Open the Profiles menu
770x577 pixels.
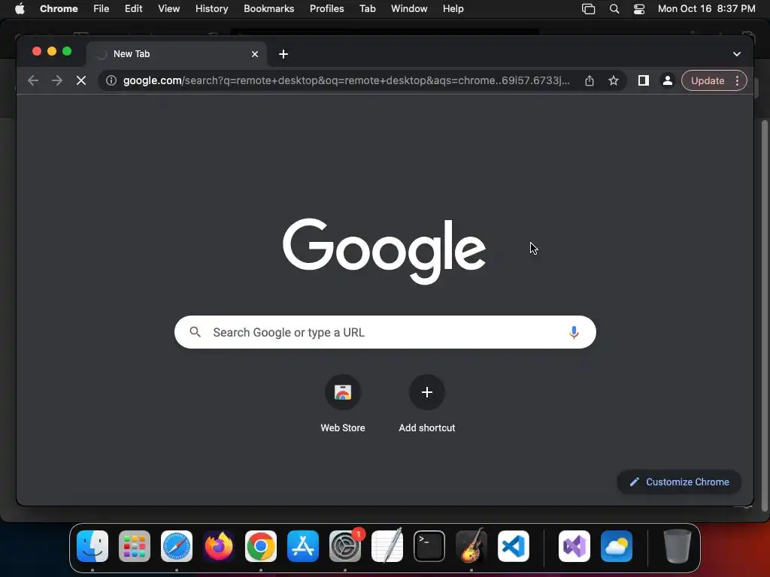tap(326, 8)
